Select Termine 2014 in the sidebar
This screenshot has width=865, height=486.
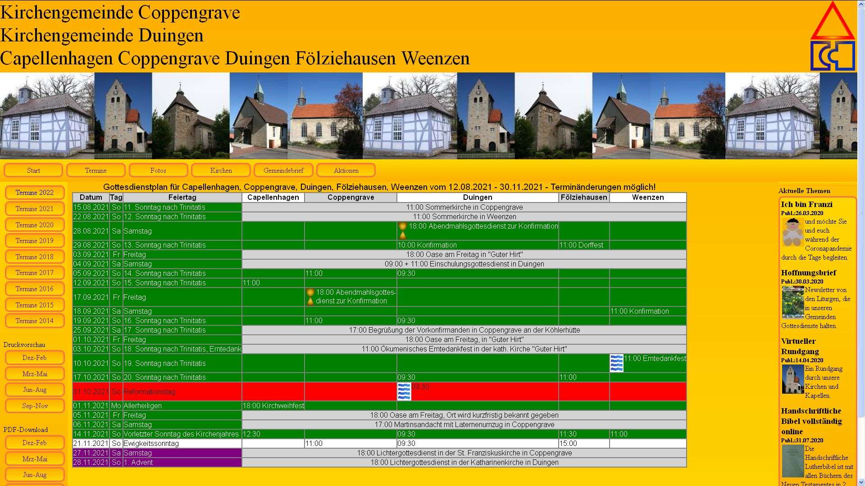point(35,320)
